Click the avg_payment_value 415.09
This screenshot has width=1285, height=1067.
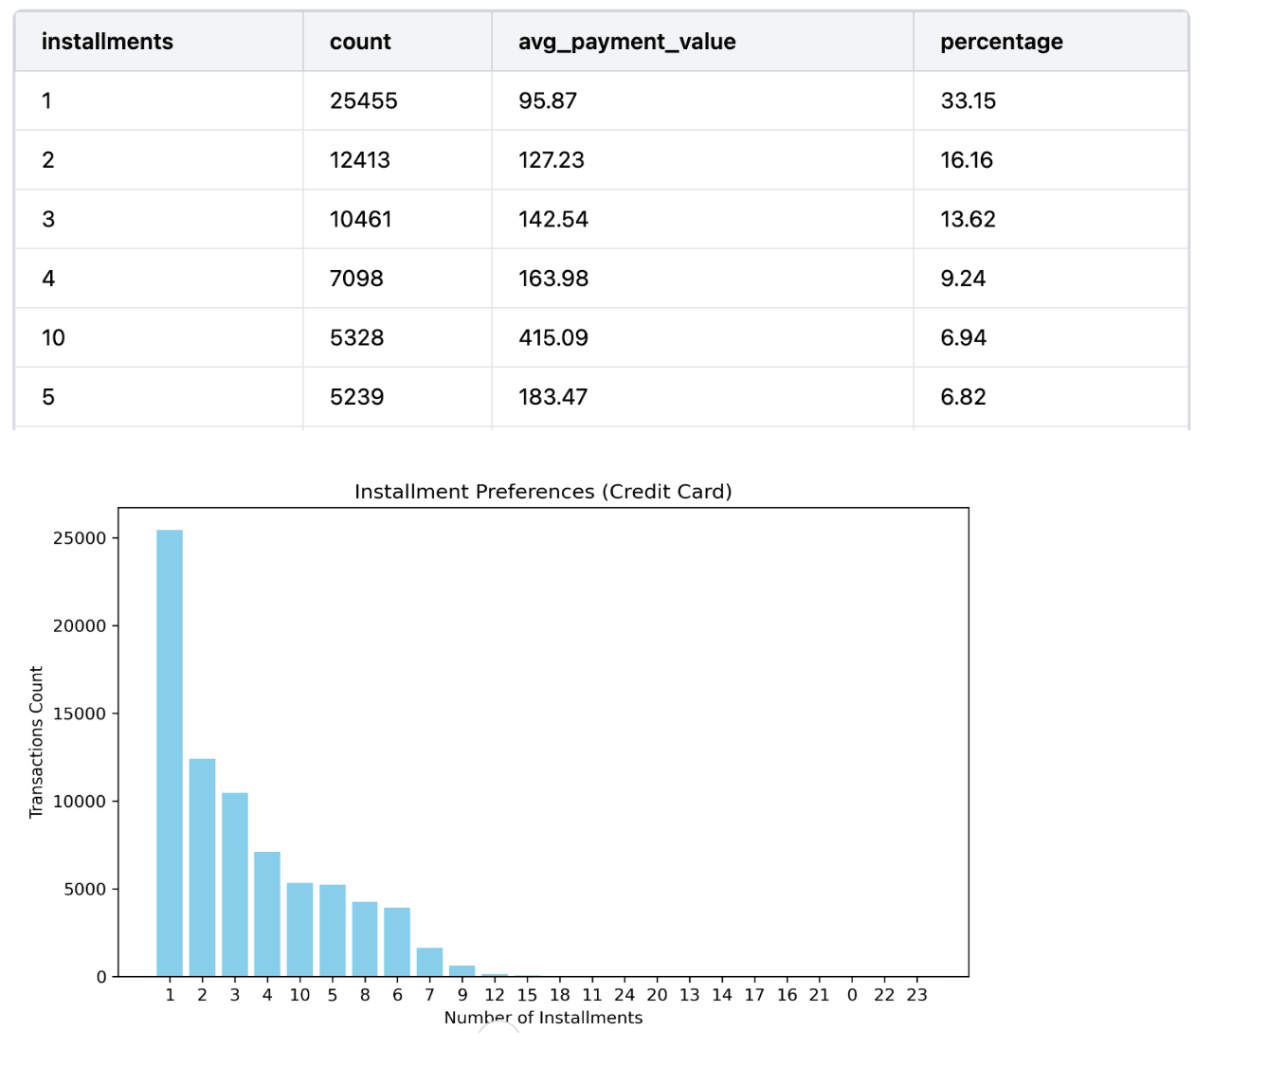coord(553,337)
